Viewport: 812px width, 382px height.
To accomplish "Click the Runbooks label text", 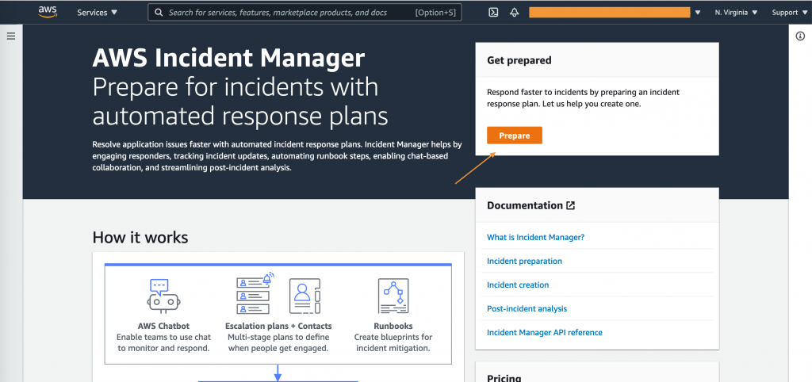I will (x=393, y=326).
